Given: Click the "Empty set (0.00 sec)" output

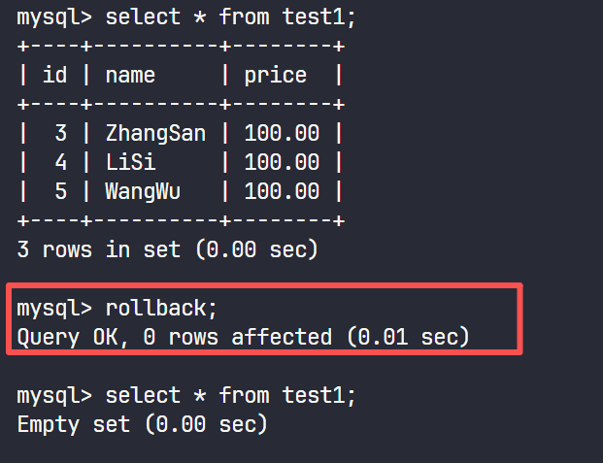Looking at the screenshot, I should (142, 424).
